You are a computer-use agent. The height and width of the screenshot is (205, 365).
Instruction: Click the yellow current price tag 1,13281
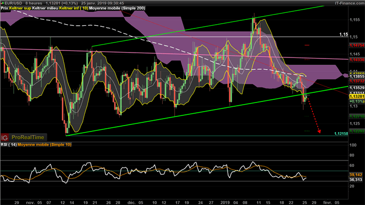[357, 97]
